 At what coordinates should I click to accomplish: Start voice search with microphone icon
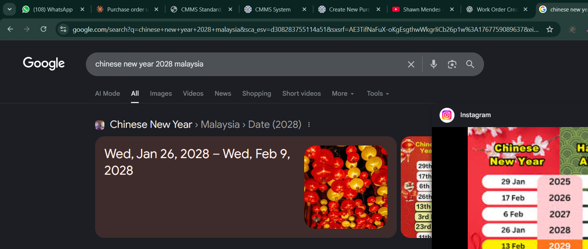coord(433,64)
